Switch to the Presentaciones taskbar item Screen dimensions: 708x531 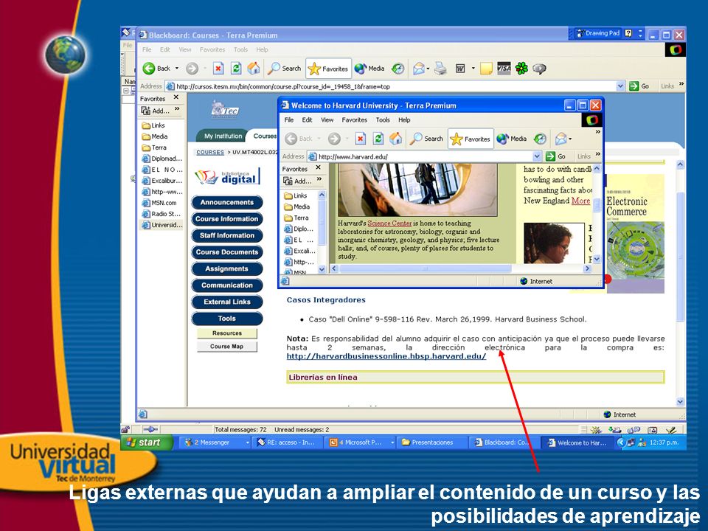(431, 442)
